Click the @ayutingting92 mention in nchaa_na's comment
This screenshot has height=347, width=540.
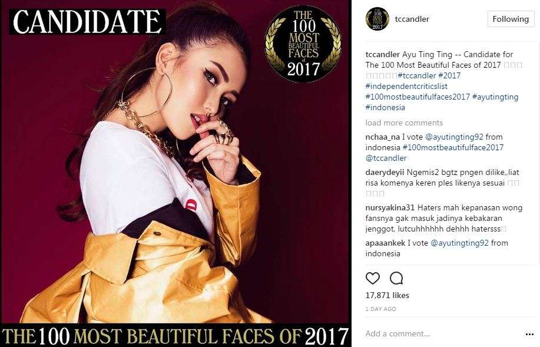pyautogui.click(x=454, y=137)
